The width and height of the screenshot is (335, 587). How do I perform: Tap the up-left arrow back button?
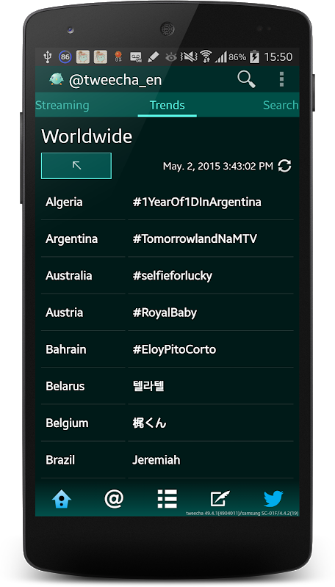click(76, 166)
